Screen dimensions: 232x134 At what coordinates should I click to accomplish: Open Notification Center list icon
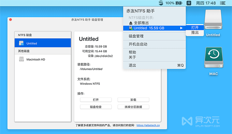pos(222,3)
